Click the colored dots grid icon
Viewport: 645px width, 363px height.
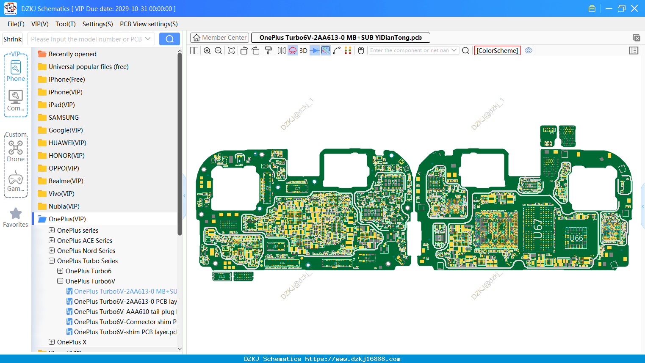pyautogui.click(x=348, y=51)
